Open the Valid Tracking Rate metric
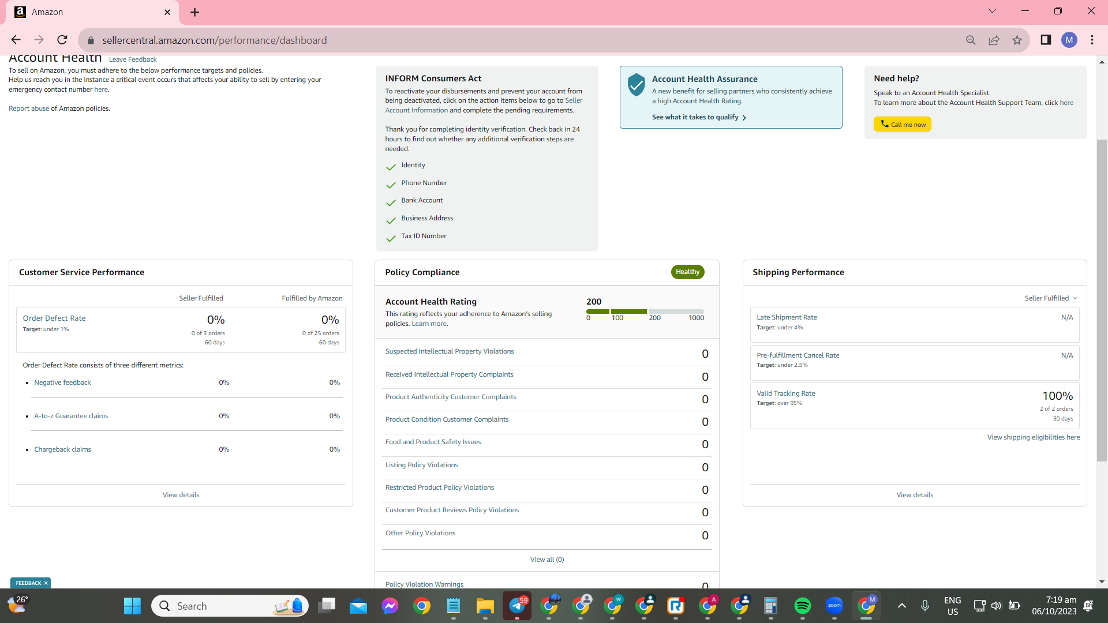 point(785,393)
